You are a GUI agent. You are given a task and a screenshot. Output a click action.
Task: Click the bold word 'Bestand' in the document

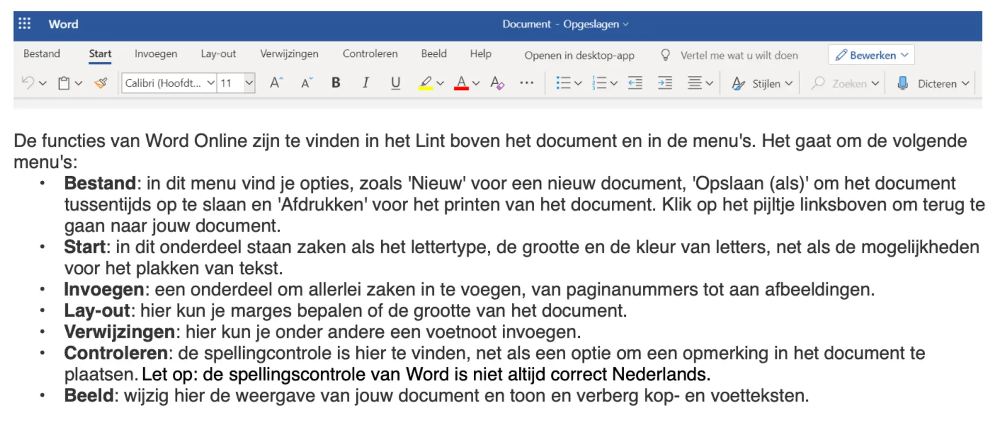pos(100,183)
